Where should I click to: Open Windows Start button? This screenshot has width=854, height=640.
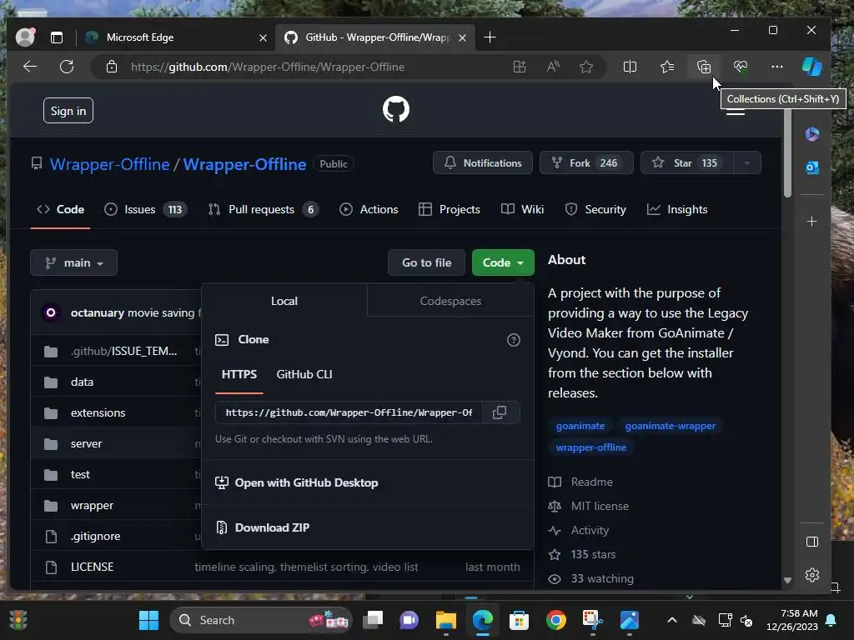click(x=148, y=620)
